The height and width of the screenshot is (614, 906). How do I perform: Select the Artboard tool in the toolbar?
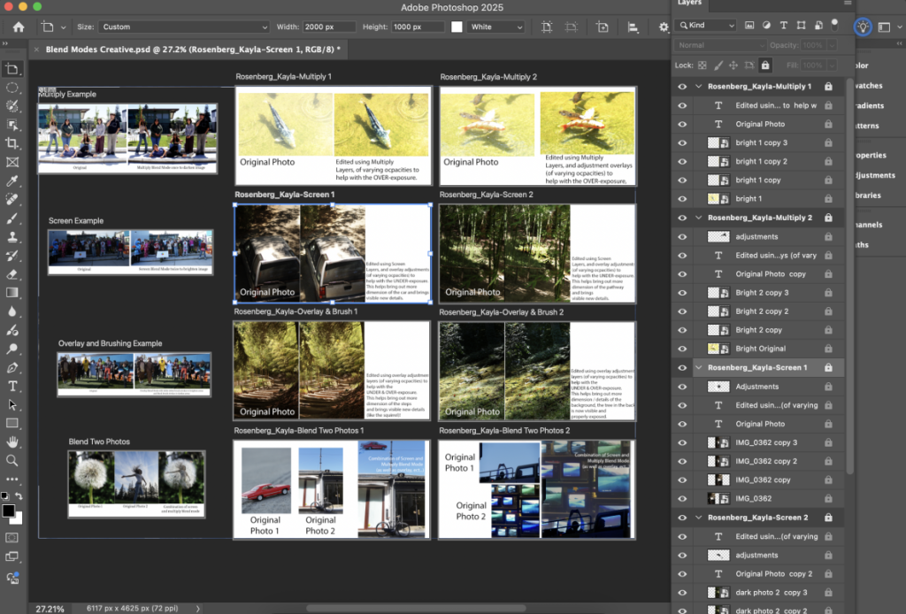[x=12, y=69]
